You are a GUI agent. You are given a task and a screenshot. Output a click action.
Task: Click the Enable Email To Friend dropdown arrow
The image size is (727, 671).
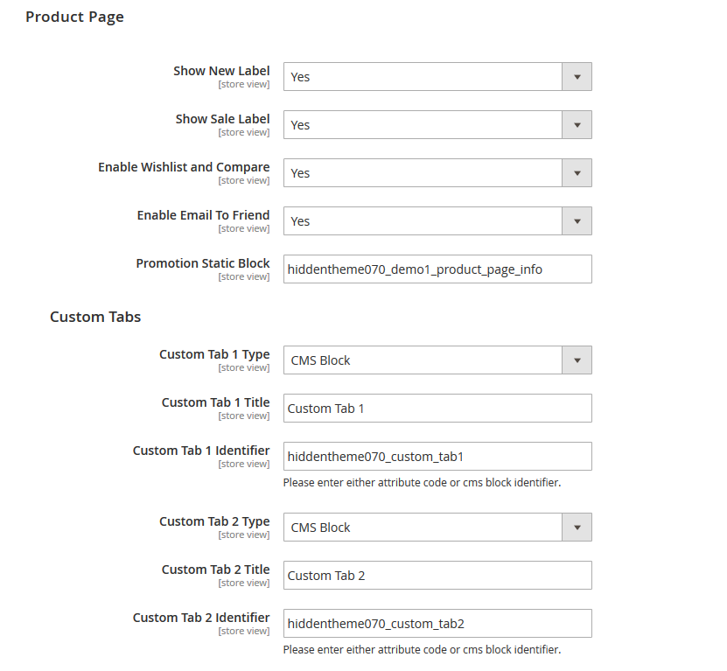(x=577, y=220)
